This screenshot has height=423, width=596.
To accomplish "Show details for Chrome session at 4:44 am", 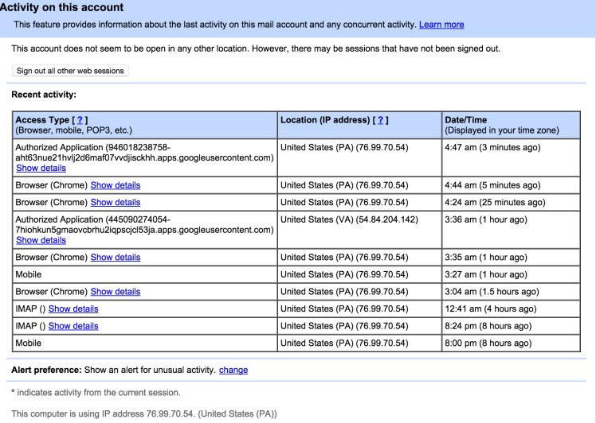I will (115, 185).
